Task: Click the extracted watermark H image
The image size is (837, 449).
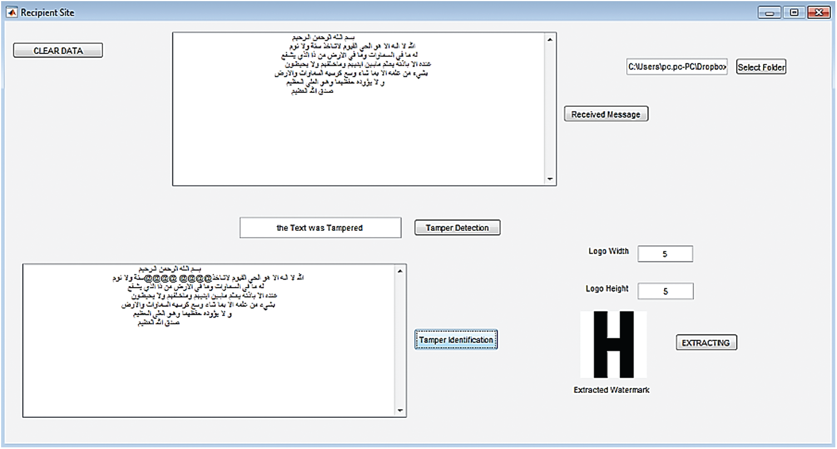Action: pos(613,344)
